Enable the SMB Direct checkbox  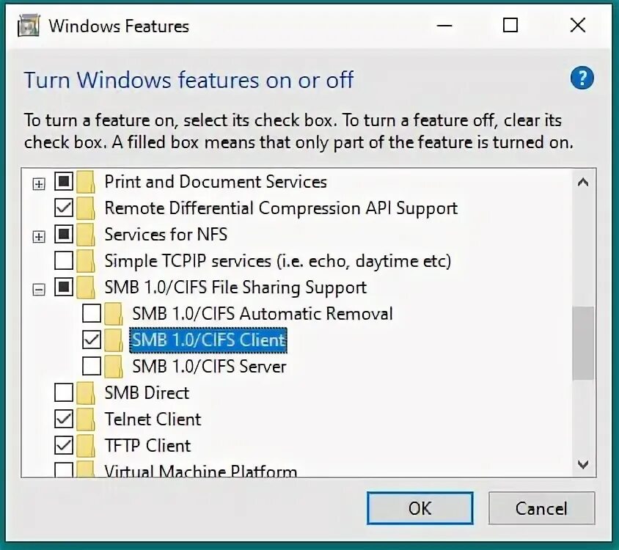tap(64, 393)
